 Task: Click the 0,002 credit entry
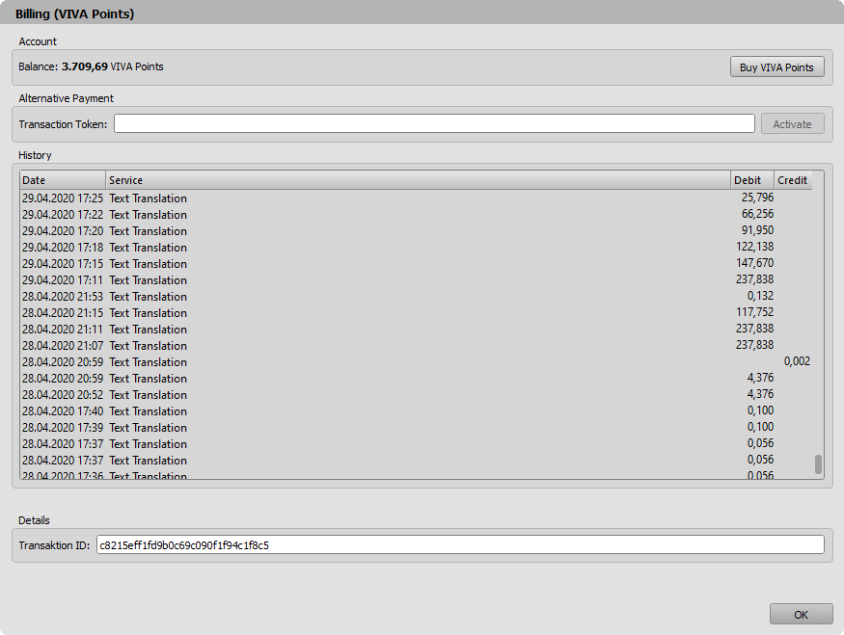coord(796,362)
